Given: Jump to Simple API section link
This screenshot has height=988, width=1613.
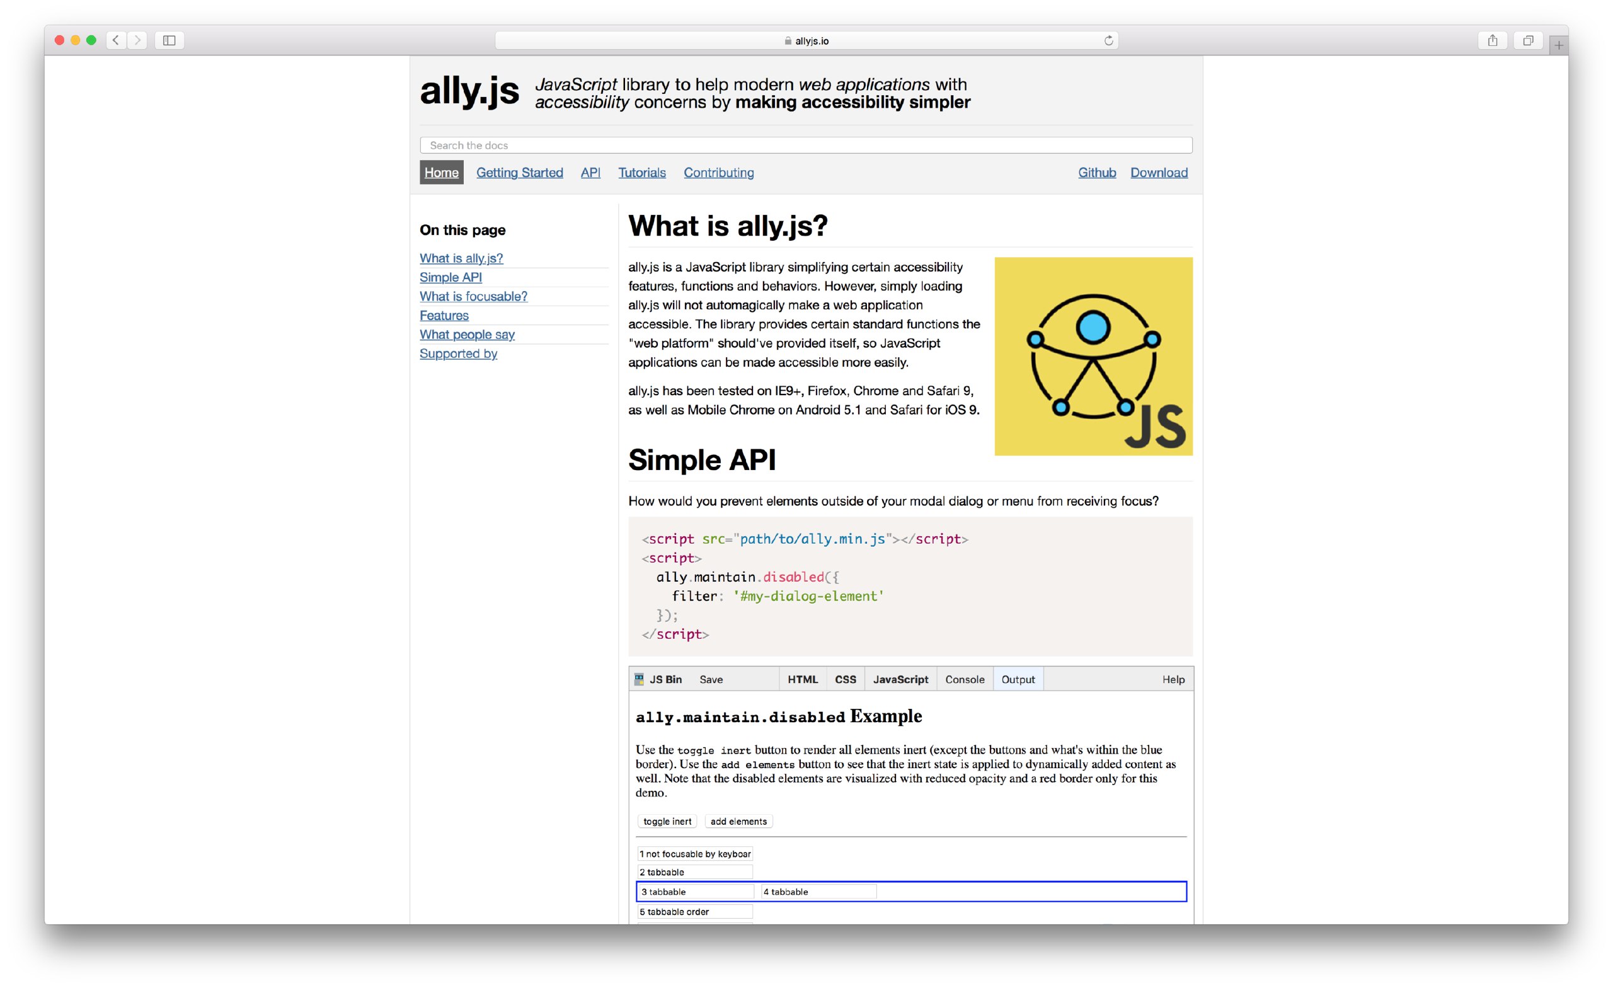Looking at the screenshot, I should point(451,277).
